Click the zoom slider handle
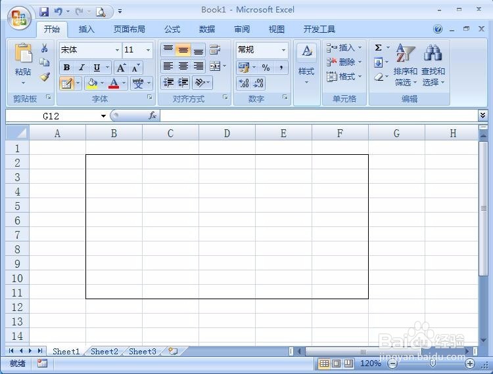 pyautogui.click(x=433, y=364)
